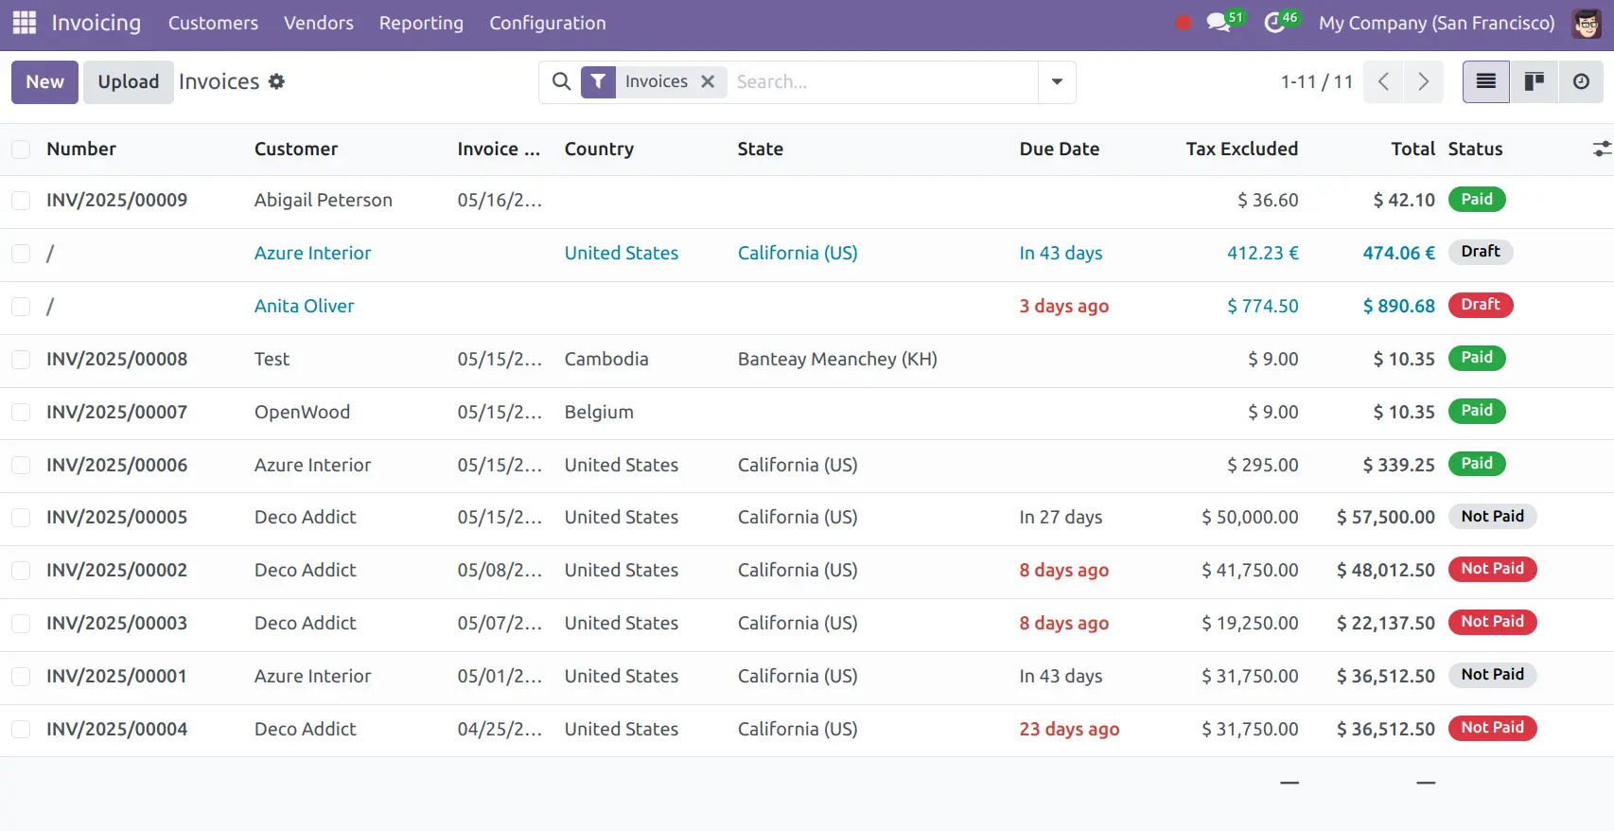Sort by the Total column header

[1412, 149]
